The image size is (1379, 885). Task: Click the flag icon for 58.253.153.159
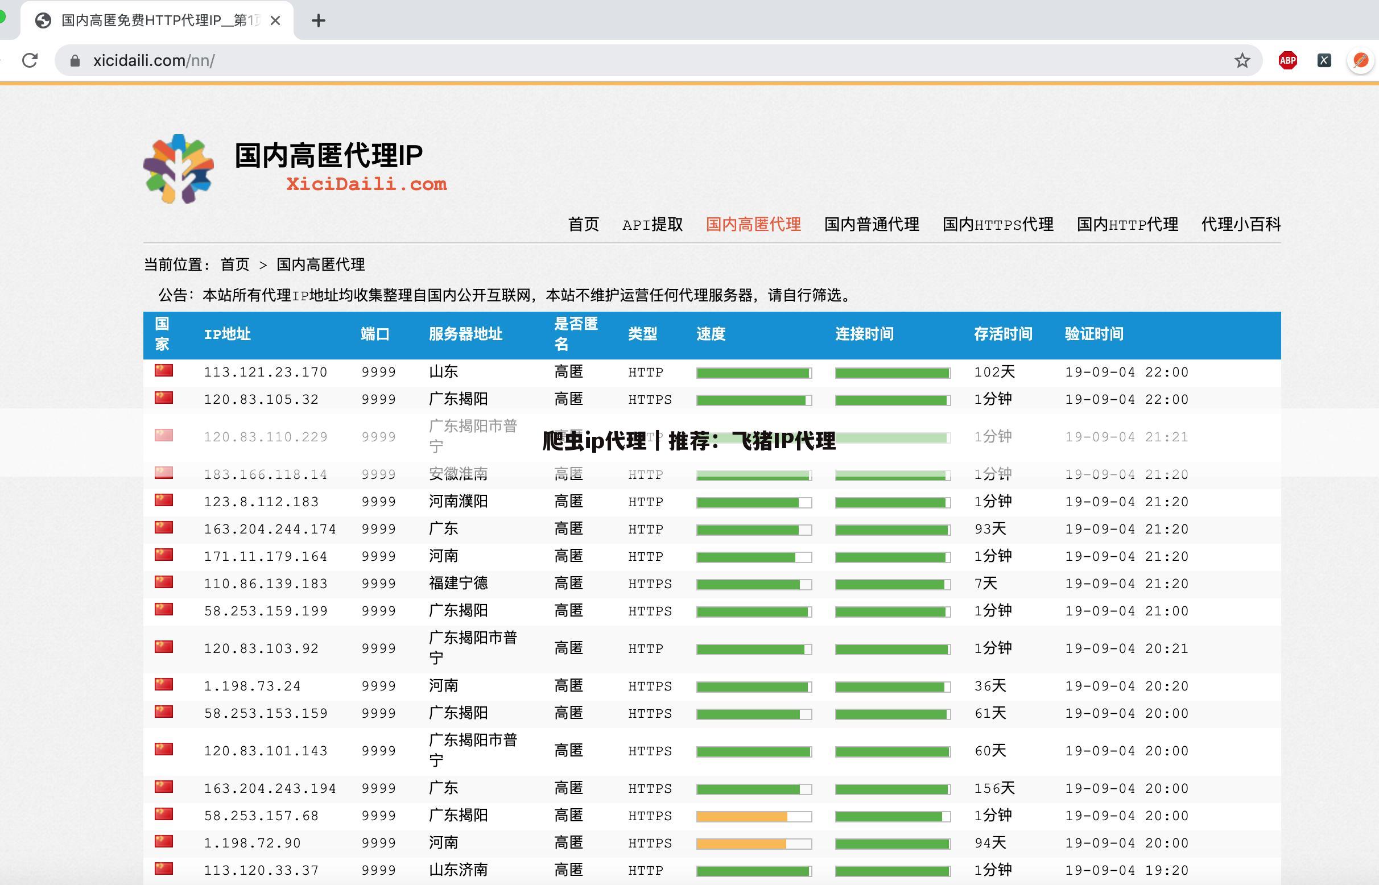[x=164, y=712]
